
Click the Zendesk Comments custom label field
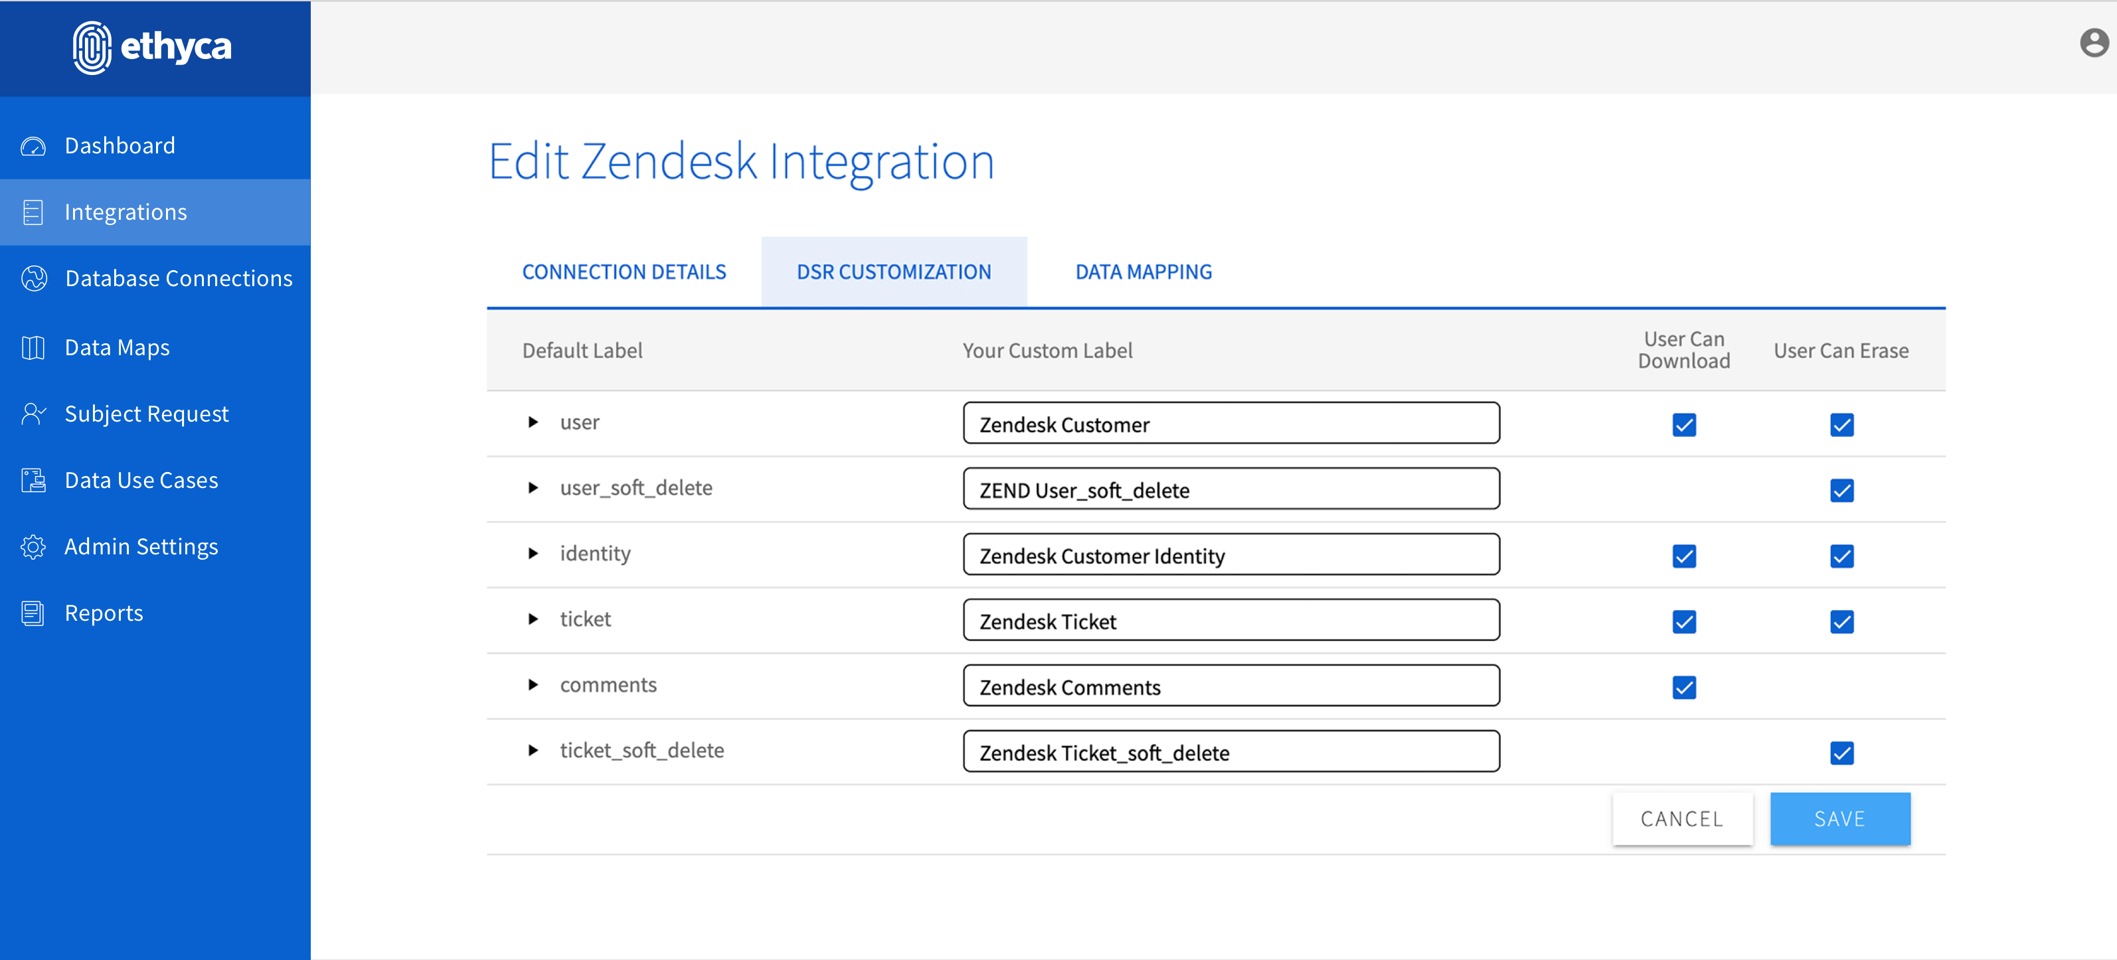1230,686
